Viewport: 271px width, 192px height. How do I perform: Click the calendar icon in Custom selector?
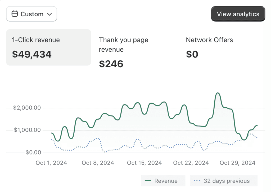click(15, 14)
